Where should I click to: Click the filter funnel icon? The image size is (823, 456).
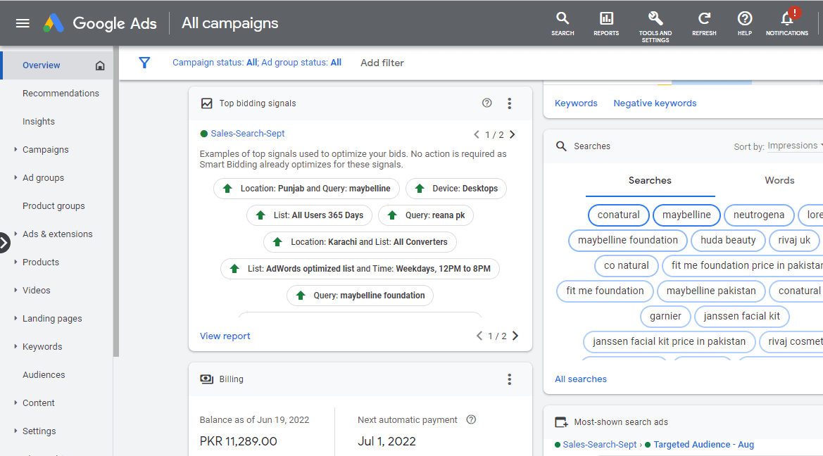(x=144, y=63)
